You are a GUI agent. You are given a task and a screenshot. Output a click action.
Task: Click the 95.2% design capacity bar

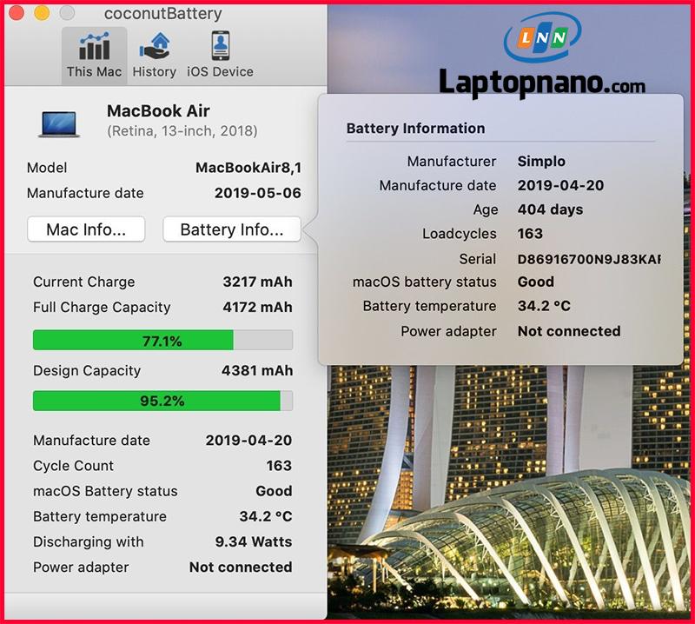click(x=162, y=401)
